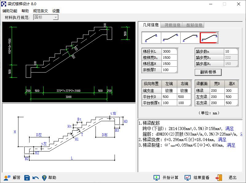Click the (单位: mm) unit note
The height and width of the screenshot is (183, 246).
tap(209, 113)
